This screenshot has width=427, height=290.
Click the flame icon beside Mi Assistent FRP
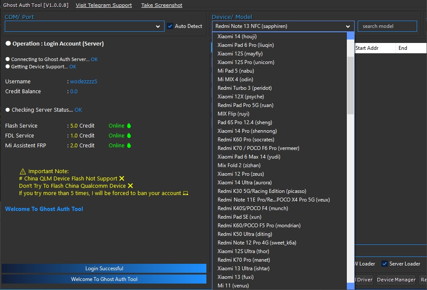click(129, 146)
